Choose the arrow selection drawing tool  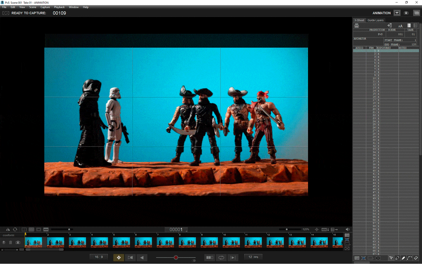[x=391, y=258]
